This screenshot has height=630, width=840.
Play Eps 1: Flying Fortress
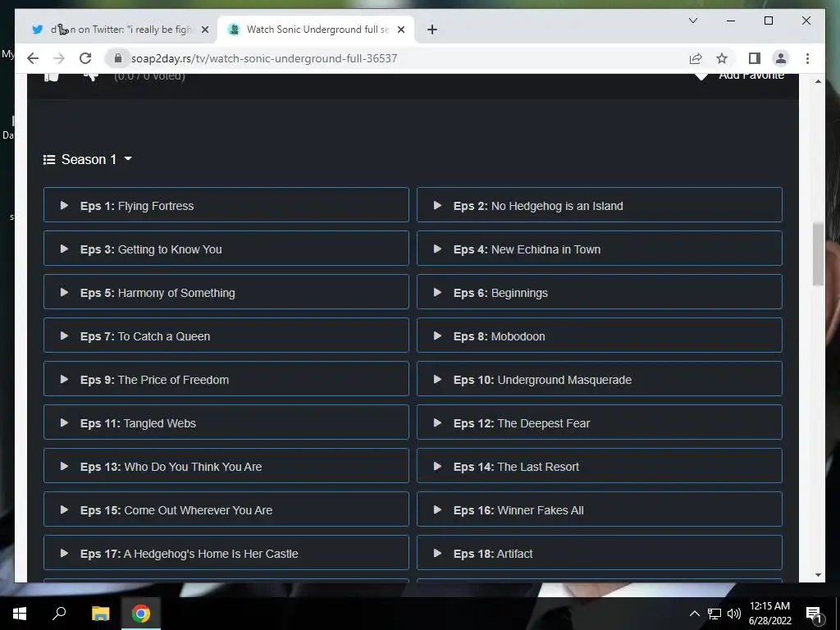[226, 204]
